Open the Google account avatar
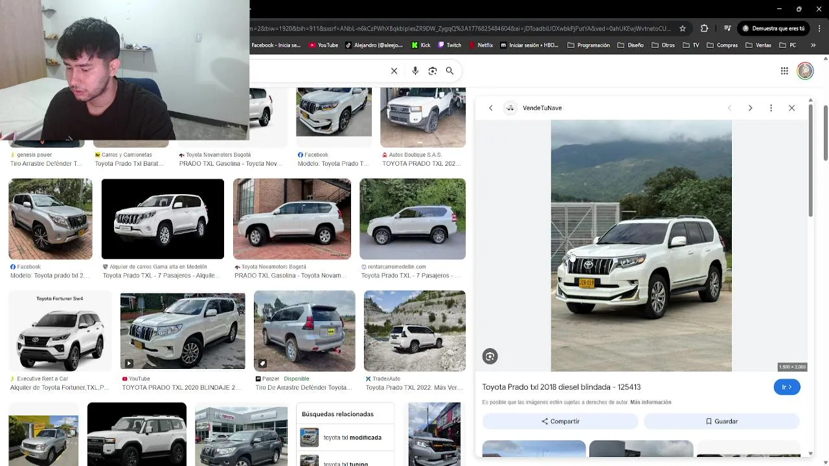The width and height of the screenshot is (829, 466). coord(805,71)
